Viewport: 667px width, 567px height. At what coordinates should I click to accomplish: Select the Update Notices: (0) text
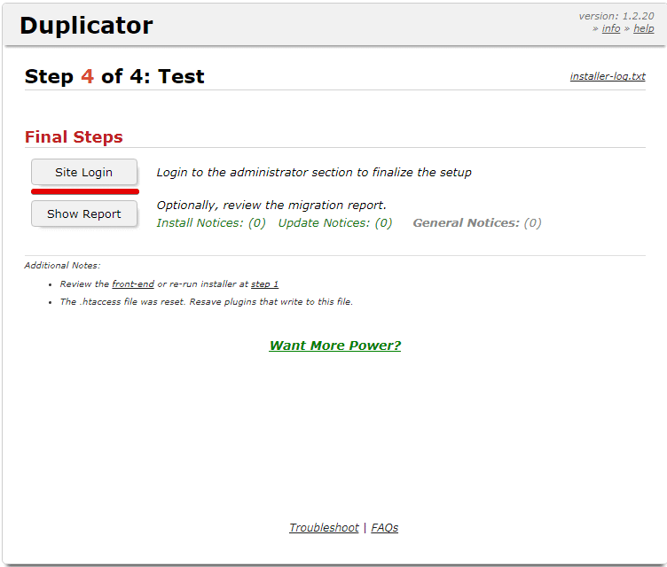click(335, 222)
